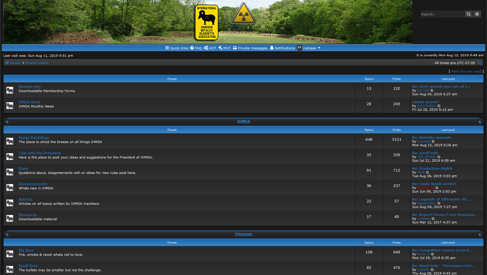
Task: Open last post 'Re: Report Forms From Headqua…'
Action: click(x=445, y=215)
